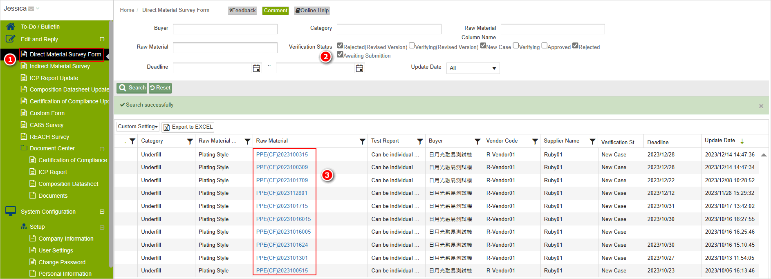Click the Export to EXCEL button
This screenshot has height=279, width=771.
pos(188,127)
